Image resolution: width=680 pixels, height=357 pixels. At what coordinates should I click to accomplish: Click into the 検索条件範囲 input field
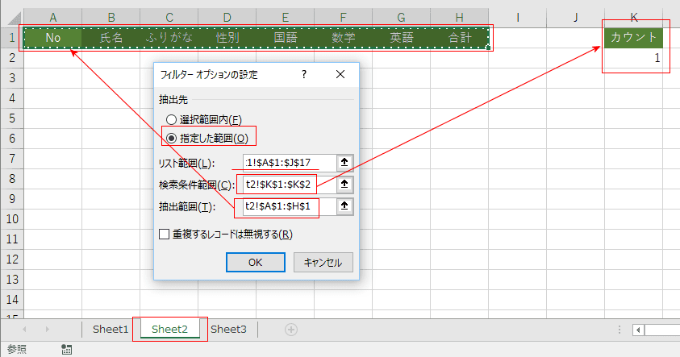(x=290, y=184)
